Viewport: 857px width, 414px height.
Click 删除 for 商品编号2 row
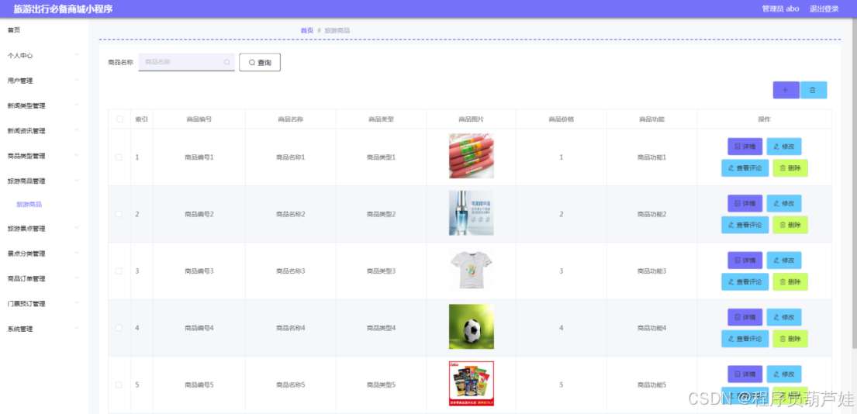click(x=790, y=225)
